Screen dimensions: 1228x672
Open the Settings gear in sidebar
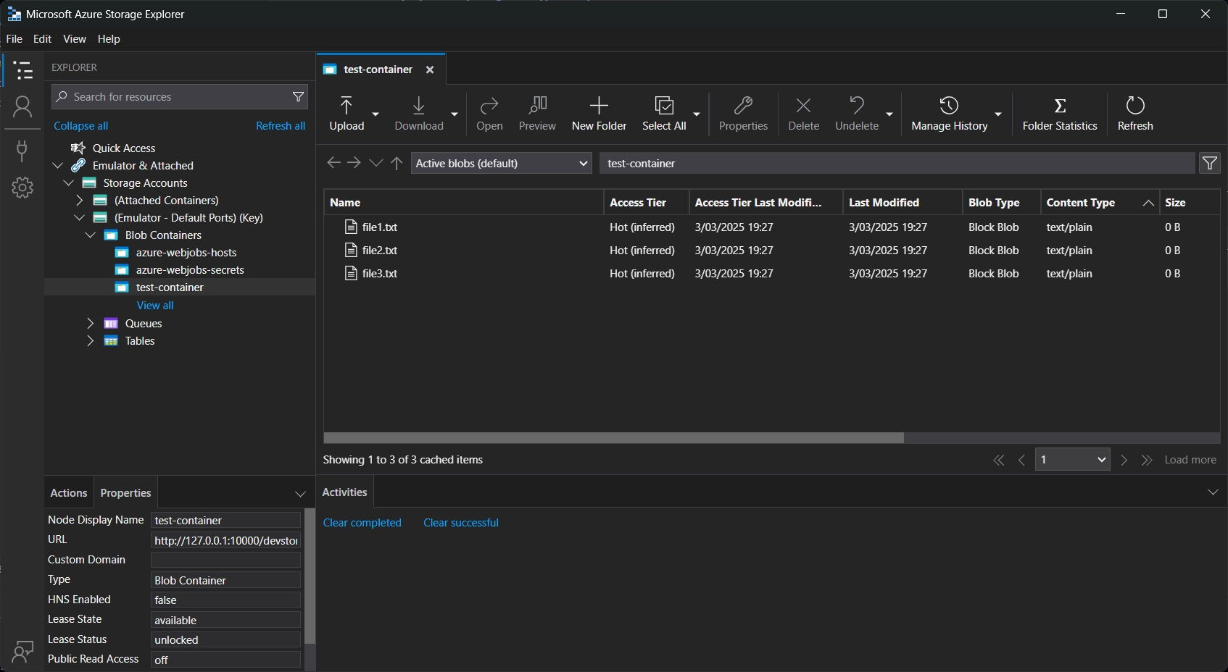click(22, 188)
